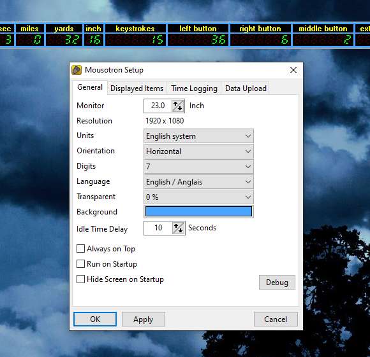The image size is (370, 357).
Task: Click the Monitor size spinner arrows
Action: pos(178,106)
